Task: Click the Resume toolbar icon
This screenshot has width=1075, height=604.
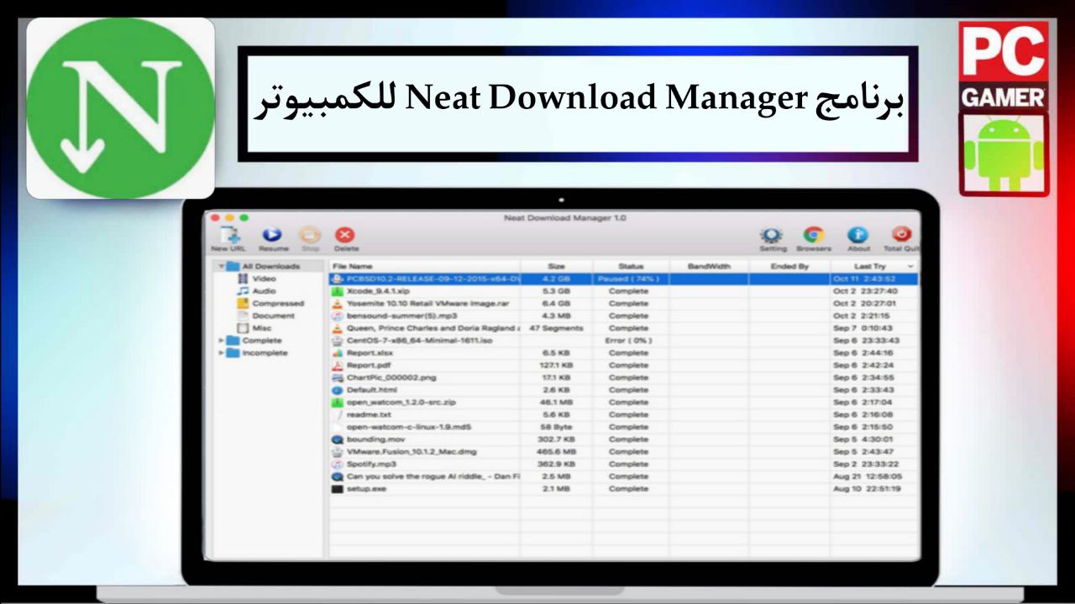Action: click(273, 237)
